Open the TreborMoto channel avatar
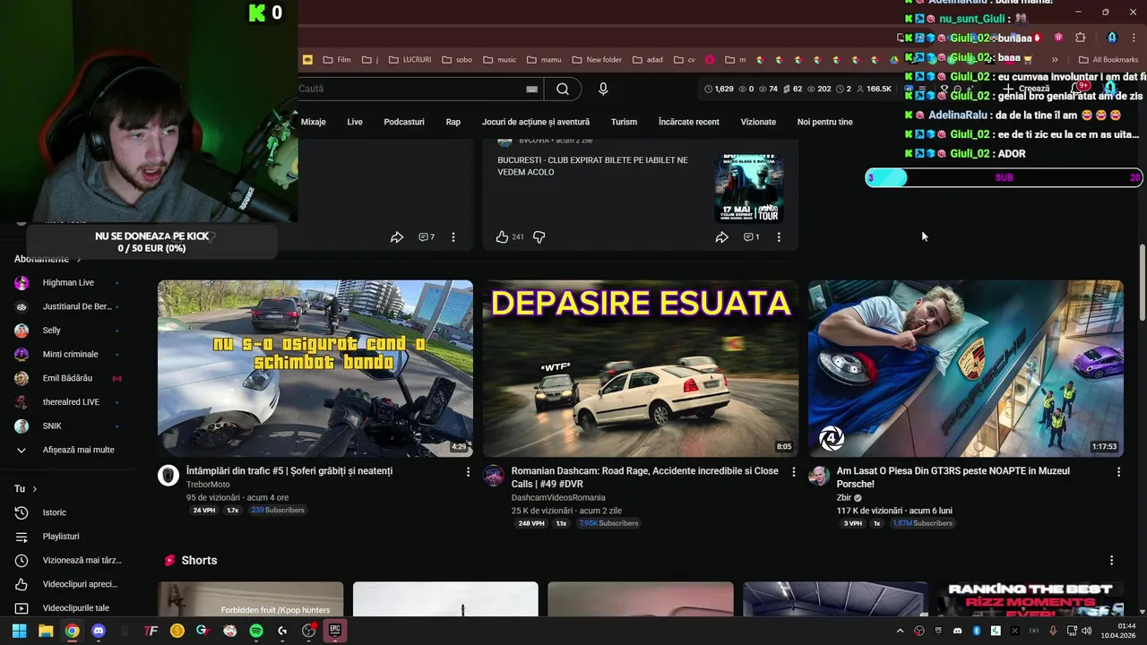The height and width of the screenshot is (645, 1147). coord(168,476)
